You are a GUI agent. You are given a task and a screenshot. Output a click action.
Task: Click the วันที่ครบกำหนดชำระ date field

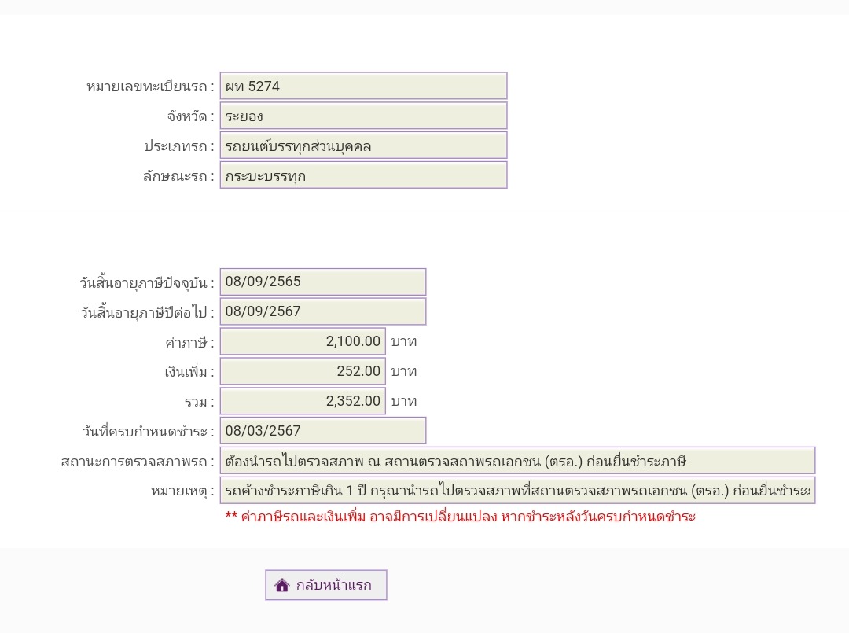point(322,431)
